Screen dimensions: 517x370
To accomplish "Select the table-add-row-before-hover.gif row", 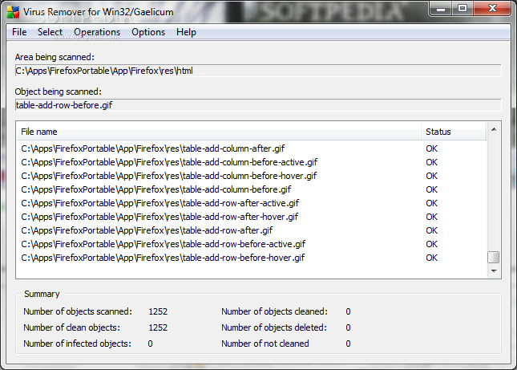I will point(252,258).
